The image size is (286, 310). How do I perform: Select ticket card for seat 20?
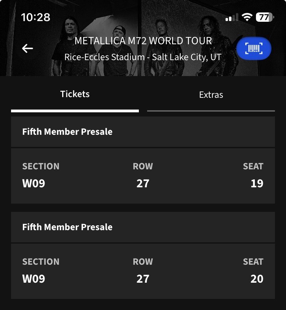(x=143, y=271)
